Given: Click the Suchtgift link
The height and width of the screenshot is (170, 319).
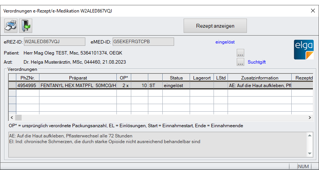Looking at the screenshot, I should point(257,62).
